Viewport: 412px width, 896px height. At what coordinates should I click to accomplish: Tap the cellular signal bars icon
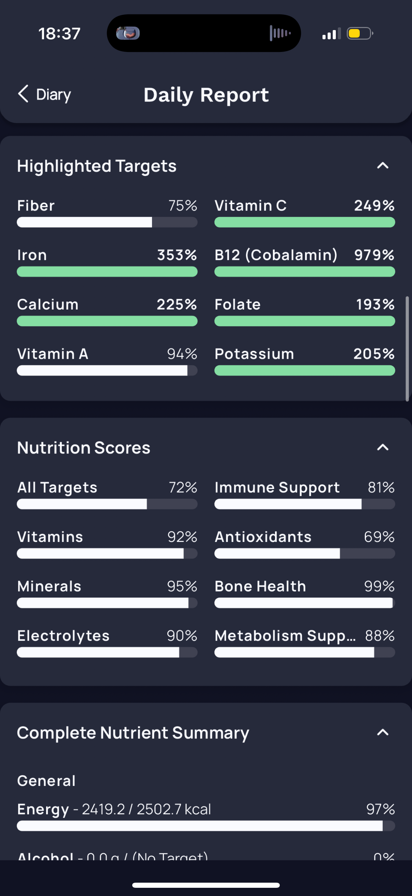(331, 34)
